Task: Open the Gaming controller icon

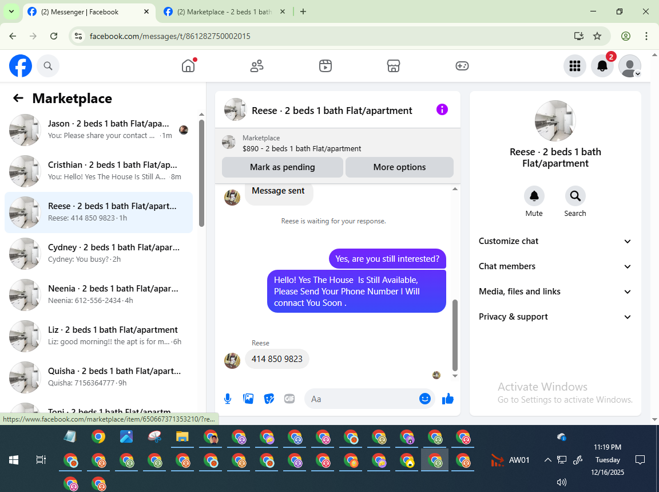Action: pos(462,66)
